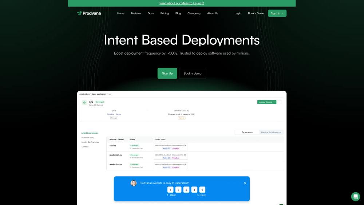Click the survey avatar photo

coord(134,183)
